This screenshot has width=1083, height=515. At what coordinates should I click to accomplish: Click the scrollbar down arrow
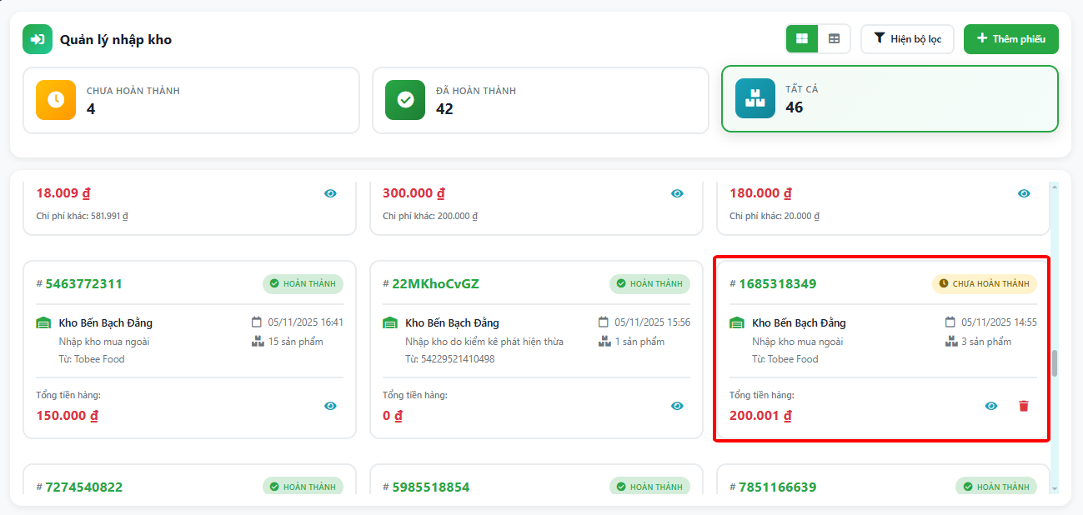(1055, 488)
